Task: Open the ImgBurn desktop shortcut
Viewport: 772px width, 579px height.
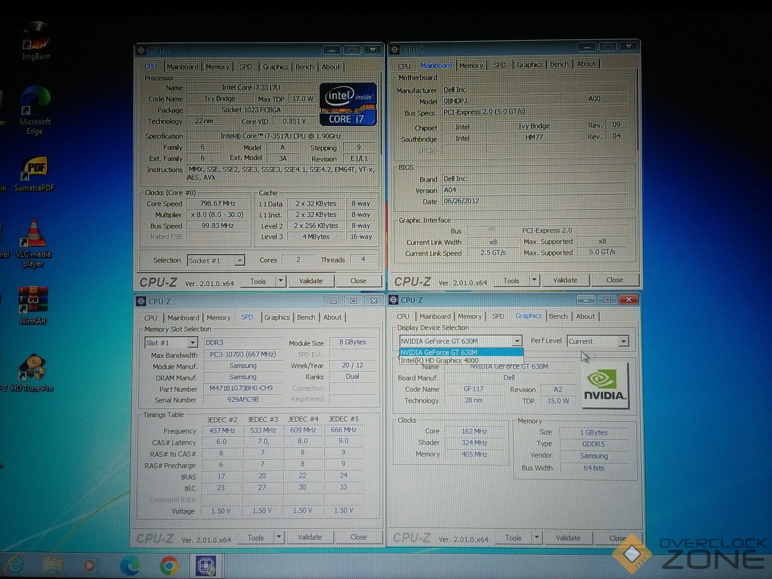Action: click(36, 41)
